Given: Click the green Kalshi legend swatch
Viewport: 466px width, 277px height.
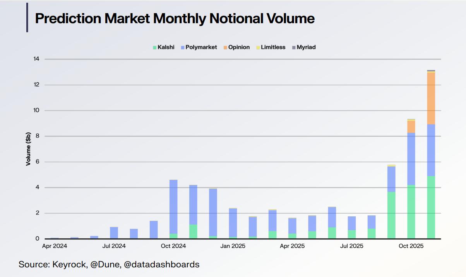Looking at the screenshot, I should (x=155, y=48).
